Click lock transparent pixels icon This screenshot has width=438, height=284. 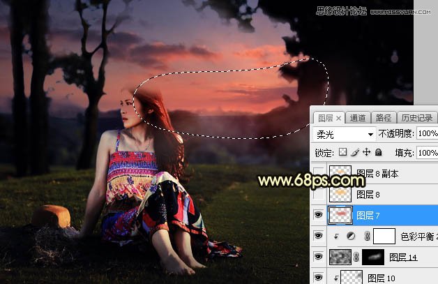342,152
